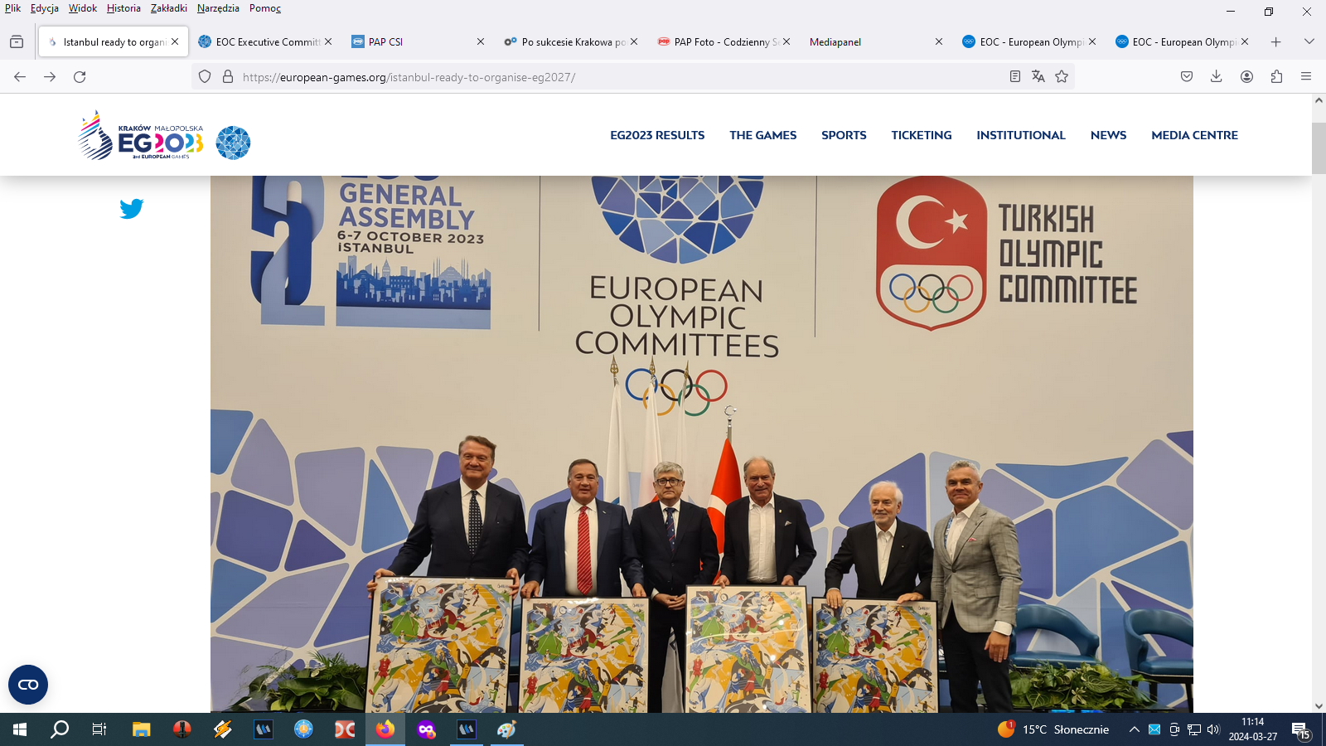Viewport: 1326px width, 746px height.
Task: Toggle reader view icon in address bar
Action: (1015, 76)
